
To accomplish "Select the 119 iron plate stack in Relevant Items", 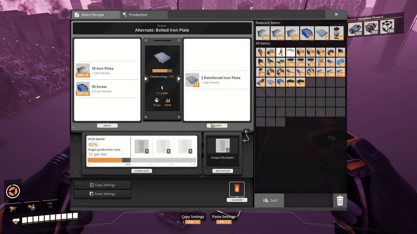I will pos(292,33).
